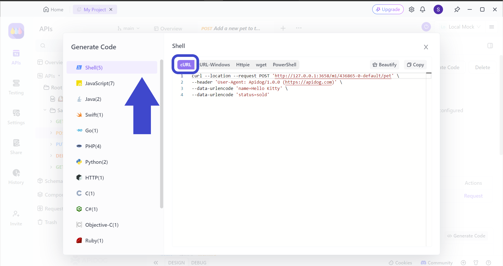The image size is (503, 266).
Task: Open the Share panel from the sidebar
Action: [x=16, y=146]
